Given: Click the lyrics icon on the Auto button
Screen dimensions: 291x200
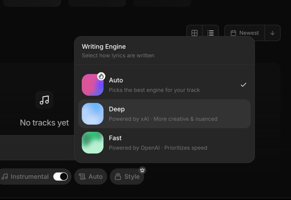Looking at the screenshot, I should click(82, 176).
